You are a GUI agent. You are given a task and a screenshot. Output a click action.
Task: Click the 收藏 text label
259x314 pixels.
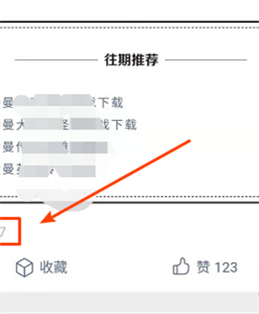click(53, 267)
